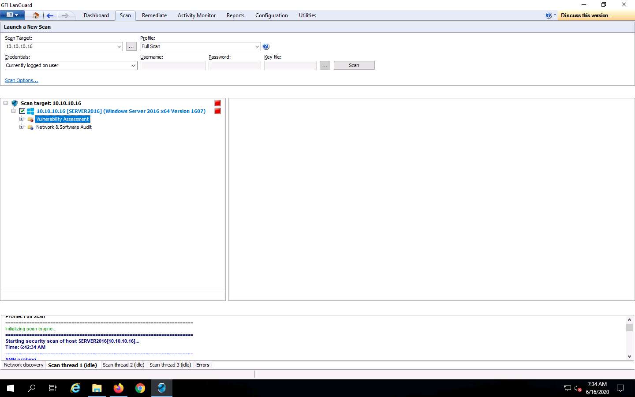Viewport: 635px width, 397px height.
Task: Click the red indicator on Scan target row
Action: pyautogui.click(x=217, y=103)
